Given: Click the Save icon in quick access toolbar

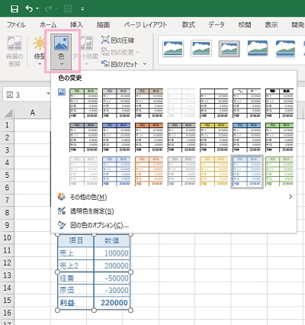Looking at the screenshot, I should tap(14, 9).
